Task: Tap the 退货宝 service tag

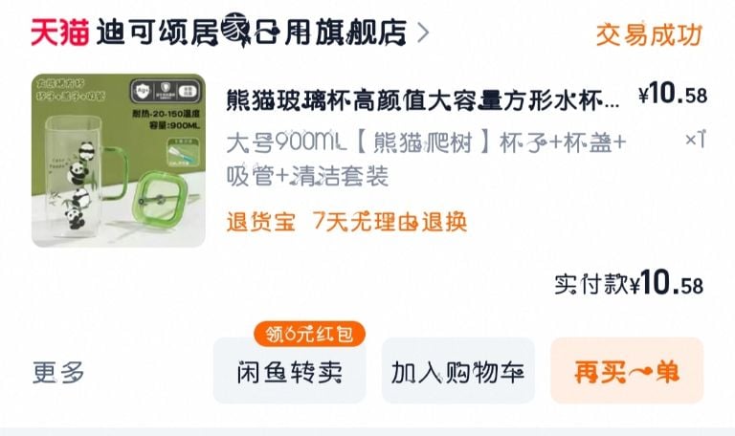Action: point(261,222)
